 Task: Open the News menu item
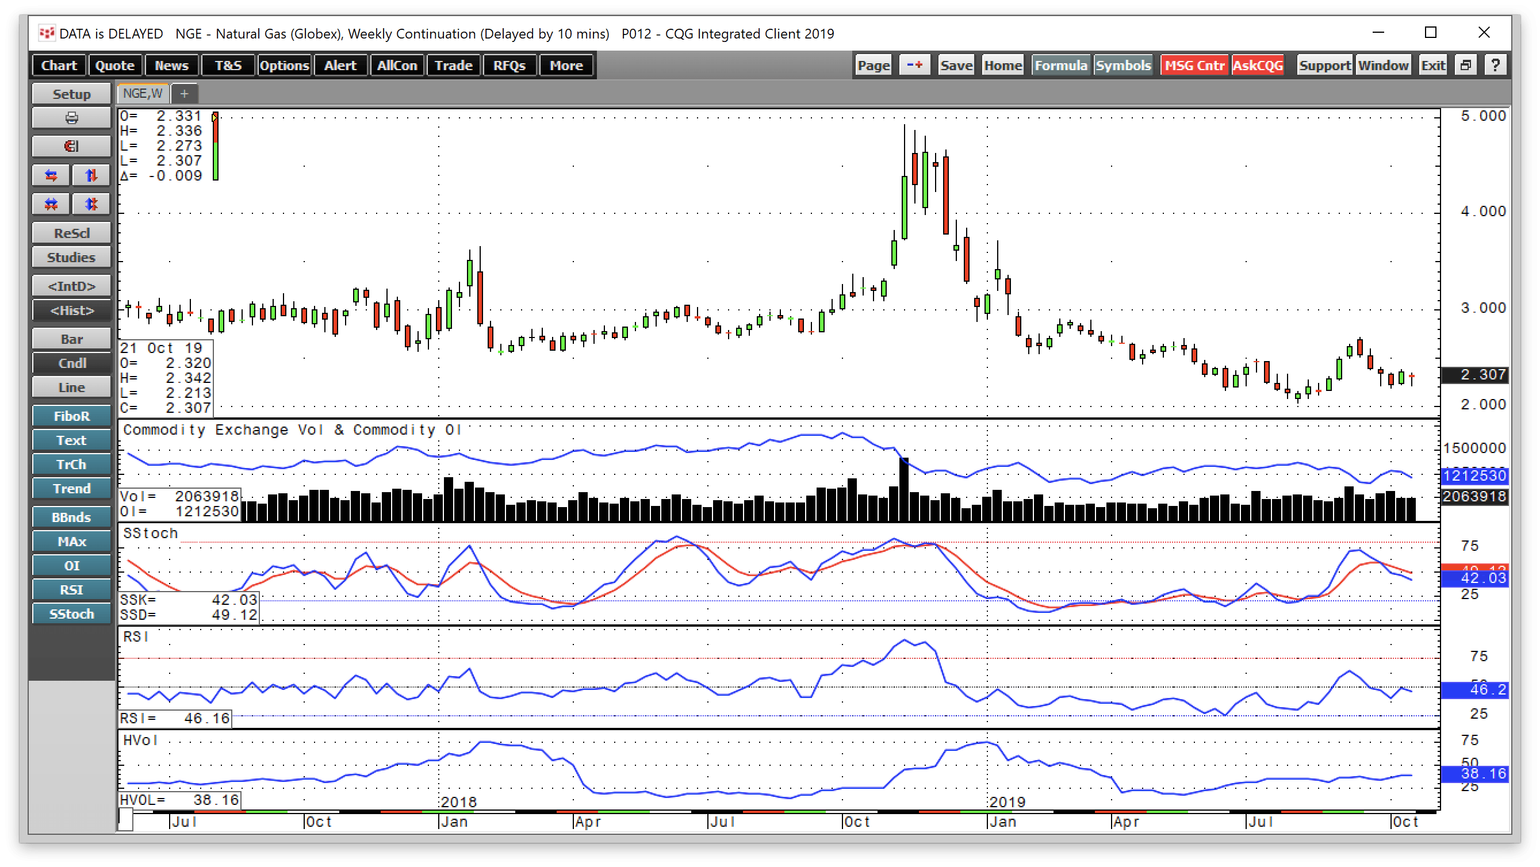pyautogui.click(x=171, y=65)
